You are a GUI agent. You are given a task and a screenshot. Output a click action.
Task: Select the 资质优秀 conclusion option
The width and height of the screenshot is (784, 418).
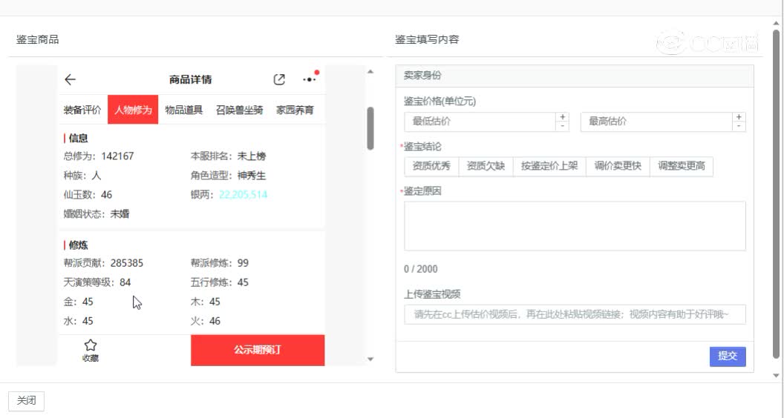click(431, 166)
